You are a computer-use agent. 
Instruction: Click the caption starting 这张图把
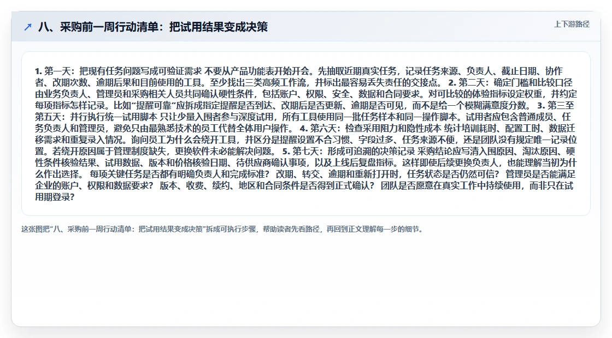[x=222, y=229]
